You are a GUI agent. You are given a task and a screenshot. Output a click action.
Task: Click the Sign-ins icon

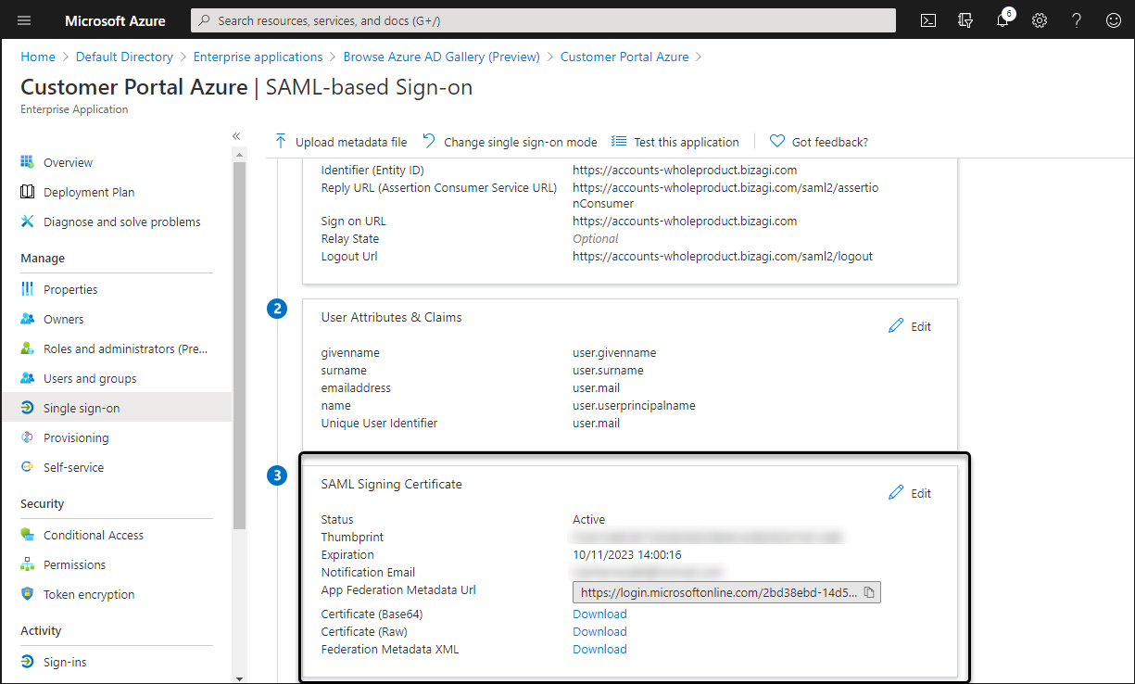(x=27, y=662)
